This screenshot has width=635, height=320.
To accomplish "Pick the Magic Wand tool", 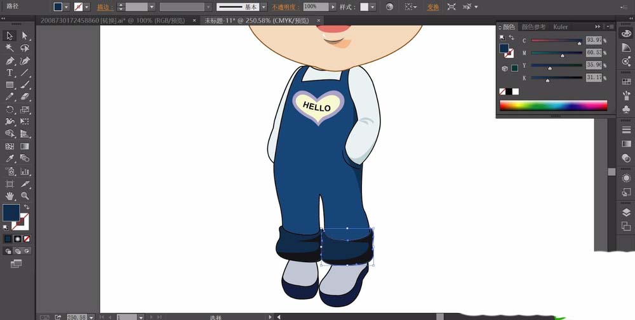I will (10, 48).
